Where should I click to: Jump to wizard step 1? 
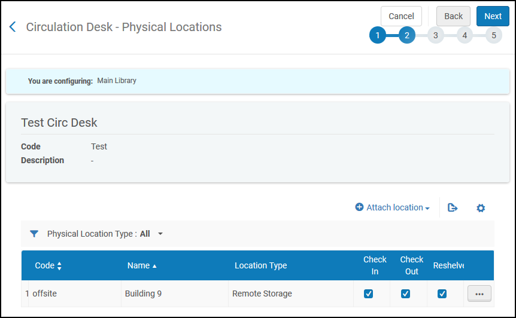pos(378,35)
